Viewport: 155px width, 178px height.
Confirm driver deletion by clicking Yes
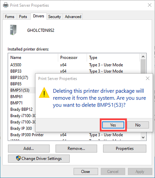113,125
